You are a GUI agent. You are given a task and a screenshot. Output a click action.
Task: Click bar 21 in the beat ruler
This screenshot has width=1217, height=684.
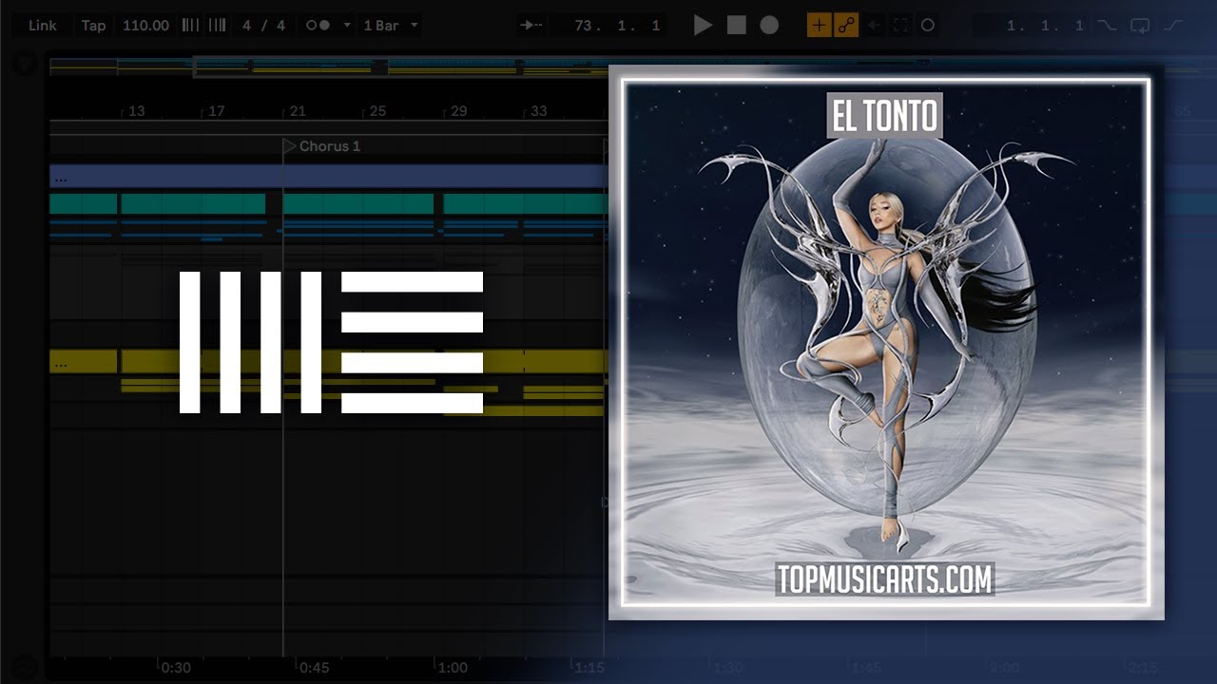(298, 111)
